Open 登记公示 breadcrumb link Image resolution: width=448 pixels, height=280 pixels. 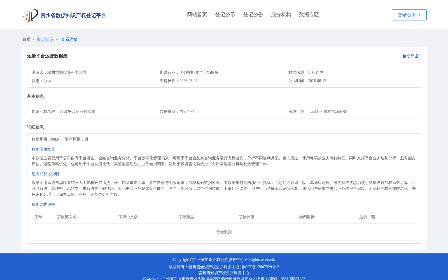coord(45,39)
